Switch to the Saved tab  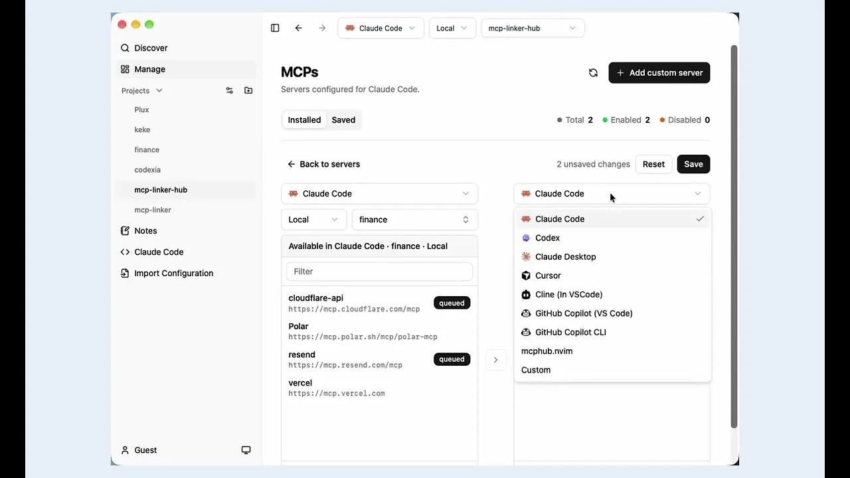tap(343, 120)
